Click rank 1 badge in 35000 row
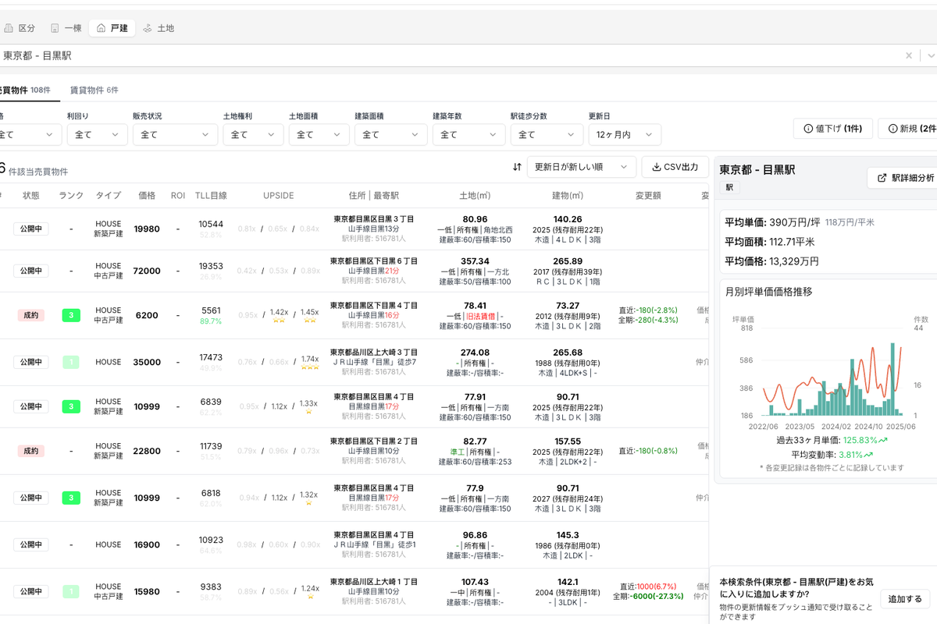937x624 pixels. [71, 362]
